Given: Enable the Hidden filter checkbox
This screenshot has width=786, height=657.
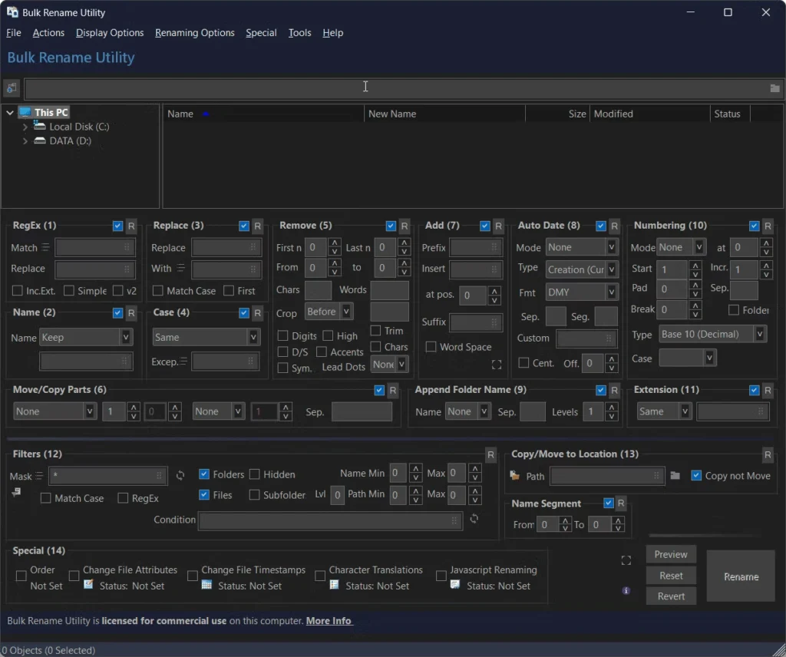Looking at the screenshot, I should tap(255, 474).
